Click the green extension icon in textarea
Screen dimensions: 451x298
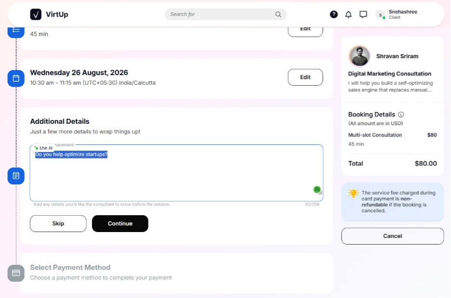pos(317,189)
